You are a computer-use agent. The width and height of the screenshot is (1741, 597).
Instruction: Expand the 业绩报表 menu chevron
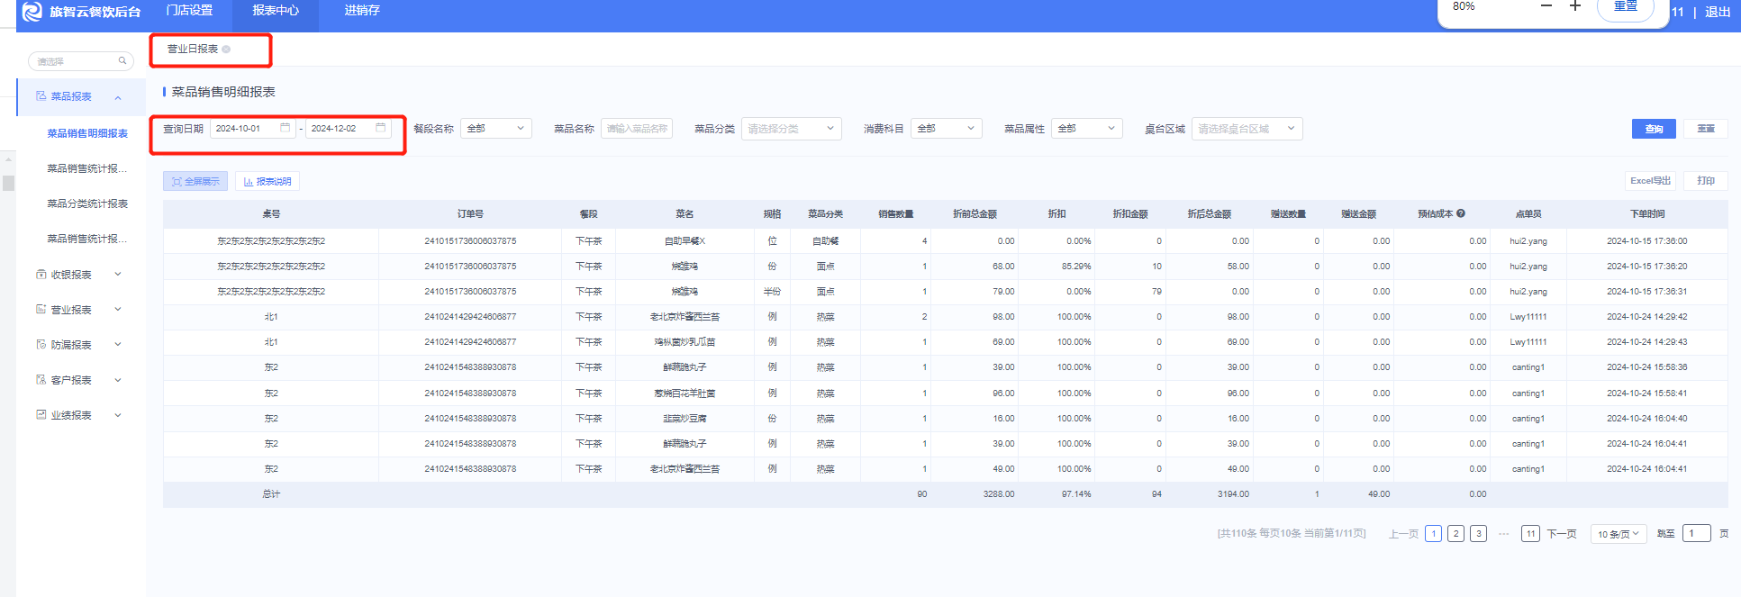click(x=118, y=415)
